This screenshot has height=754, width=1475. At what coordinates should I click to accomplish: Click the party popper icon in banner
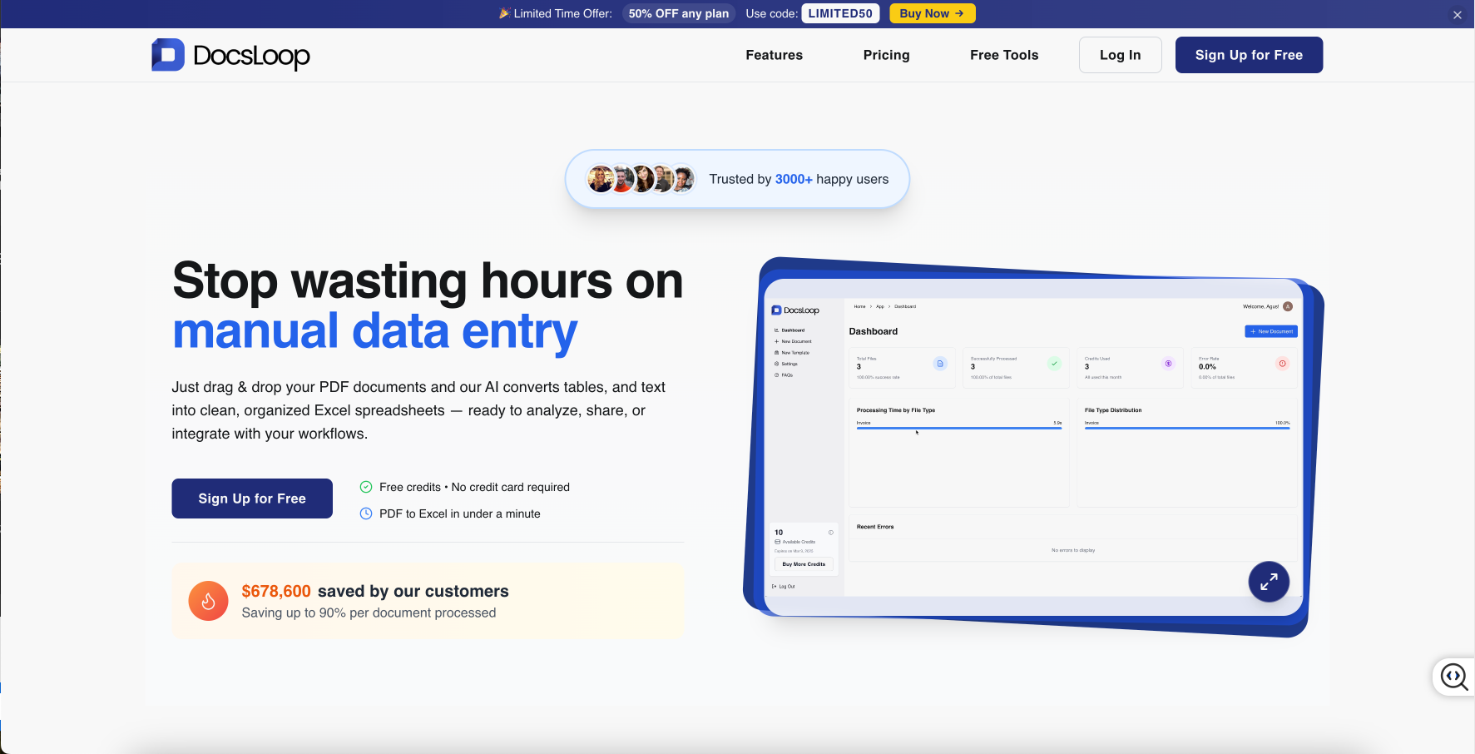(504, 13)
